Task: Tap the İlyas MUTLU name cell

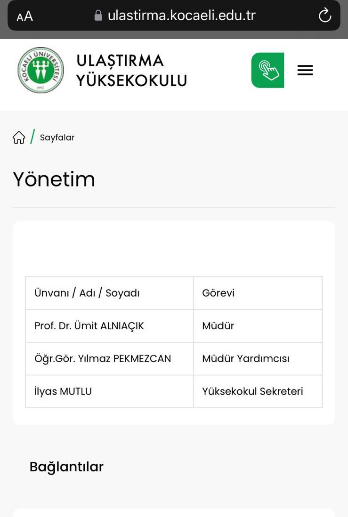Action: (x=63, y=391)
